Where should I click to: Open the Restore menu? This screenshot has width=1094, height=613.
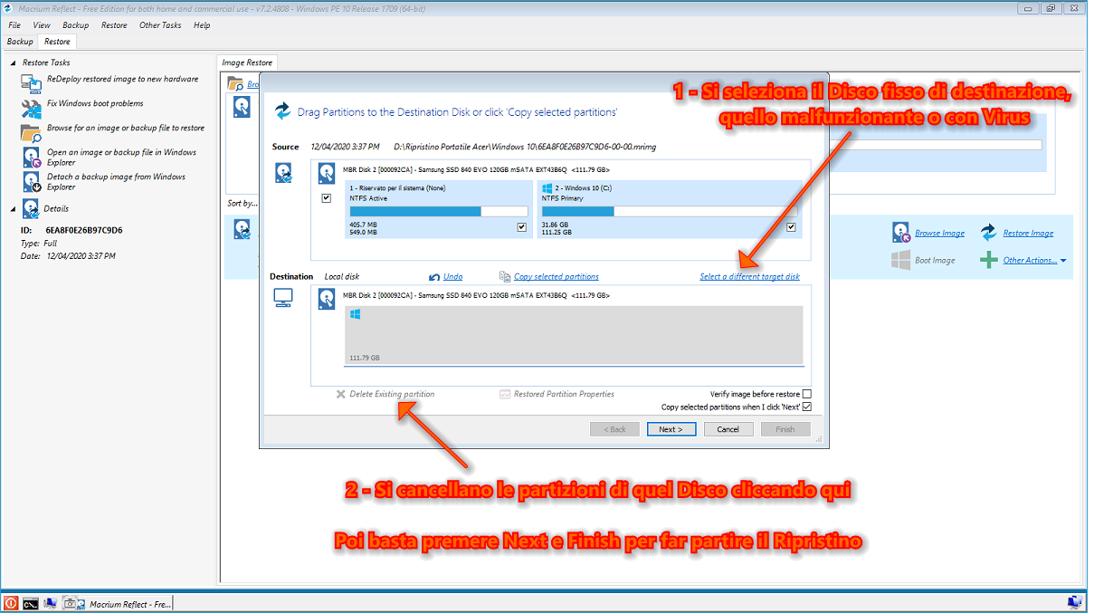114,25
